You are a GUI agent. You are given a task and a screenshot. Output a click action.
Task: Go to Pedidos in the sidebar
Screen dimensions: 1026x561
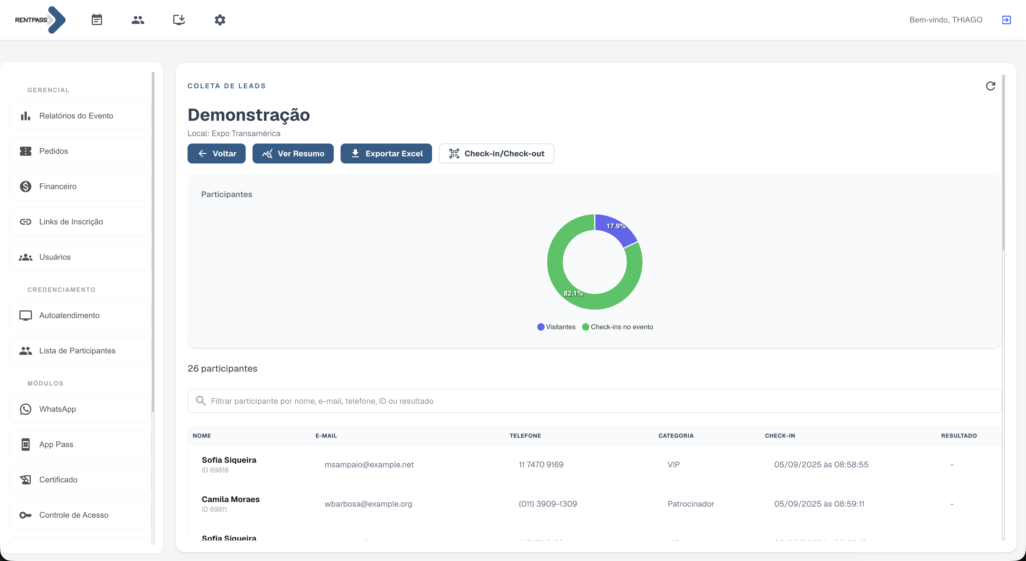[x=80, y=151]
